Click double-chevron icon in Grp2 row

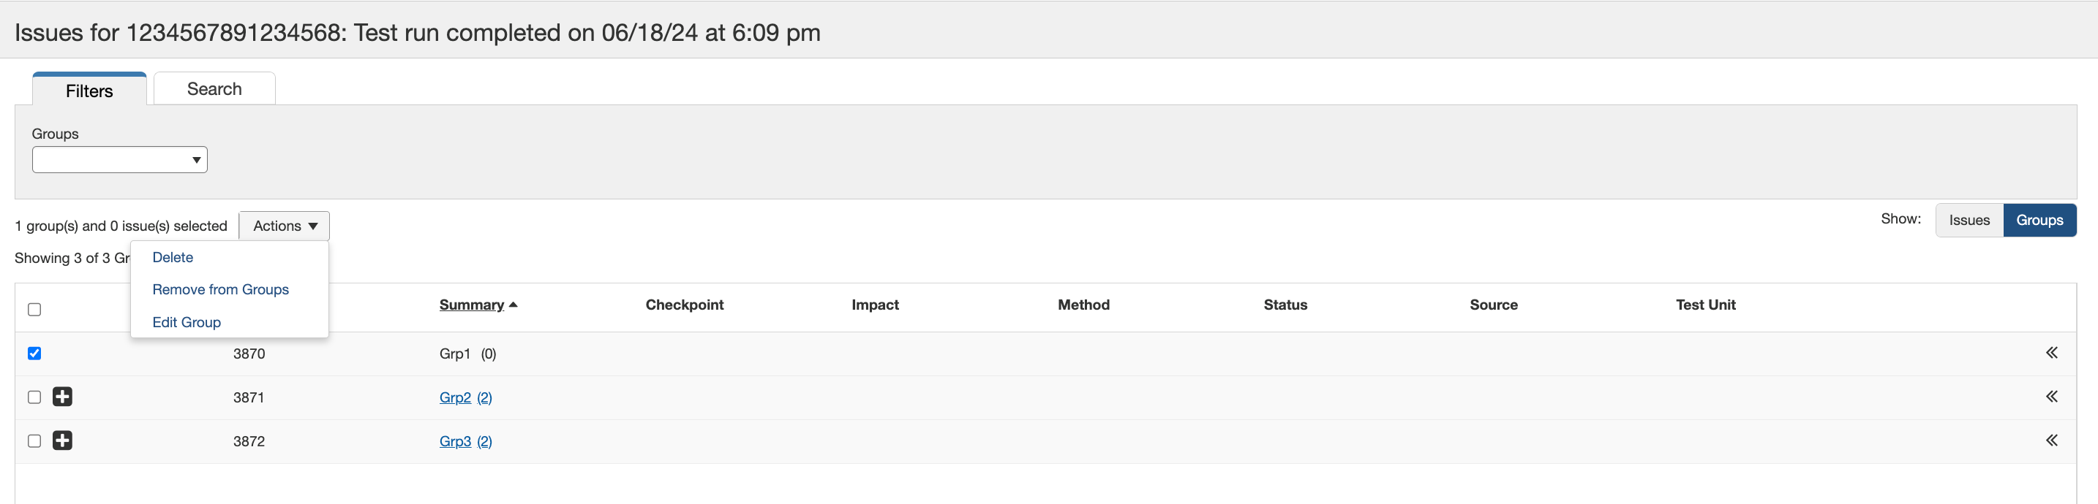coord(2052,397)
